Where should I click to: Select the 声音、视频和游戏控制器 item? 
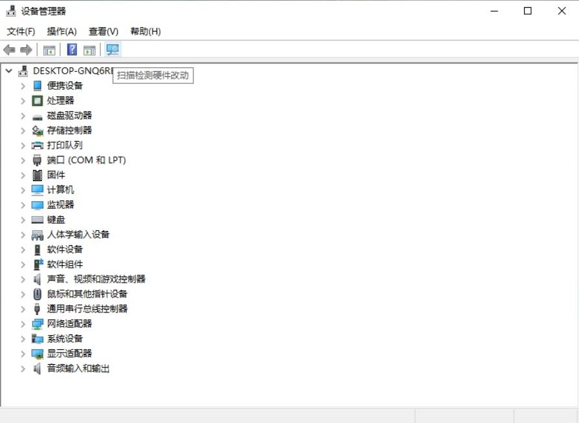coord(96,279)
